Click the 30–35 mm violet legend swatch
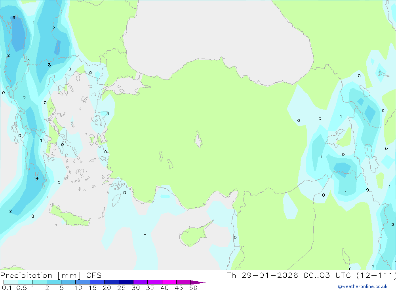The height and width of the screenshot is (290, 396). point(141,282)
